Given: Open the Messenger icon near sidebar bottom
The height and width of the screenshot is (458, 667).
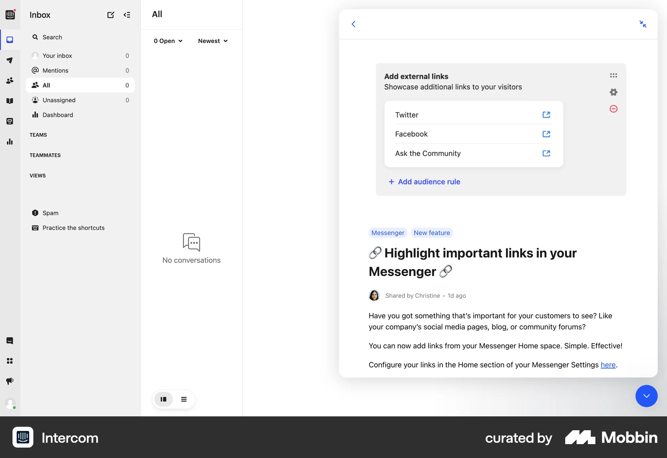Looking at the screenshot, I should (10, 341).
